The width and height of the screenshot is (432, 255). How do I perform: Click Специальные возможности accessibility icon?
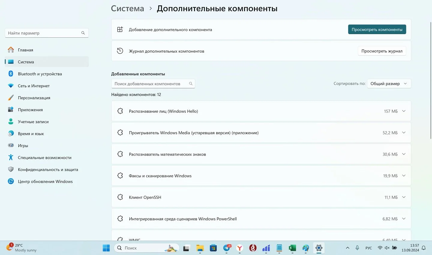11,158
